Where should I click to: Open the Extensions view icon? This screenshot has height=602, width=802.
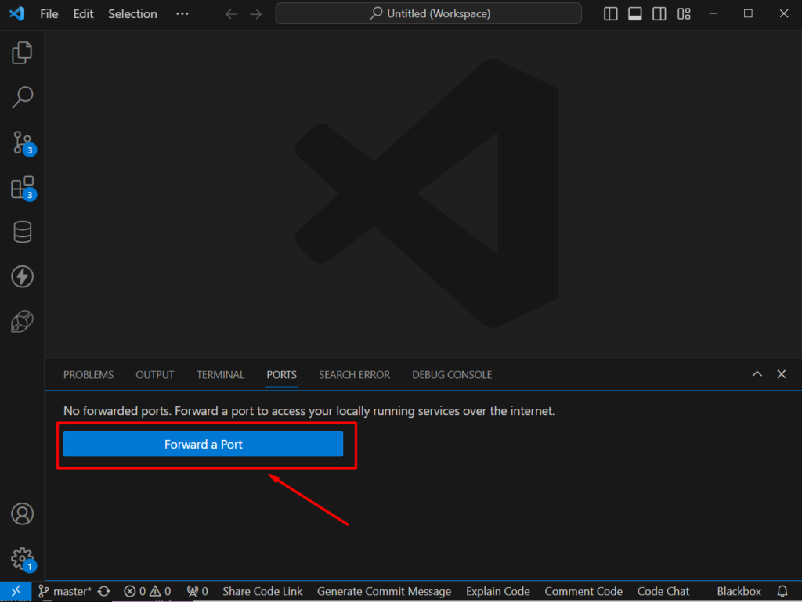tap(23, 188)
